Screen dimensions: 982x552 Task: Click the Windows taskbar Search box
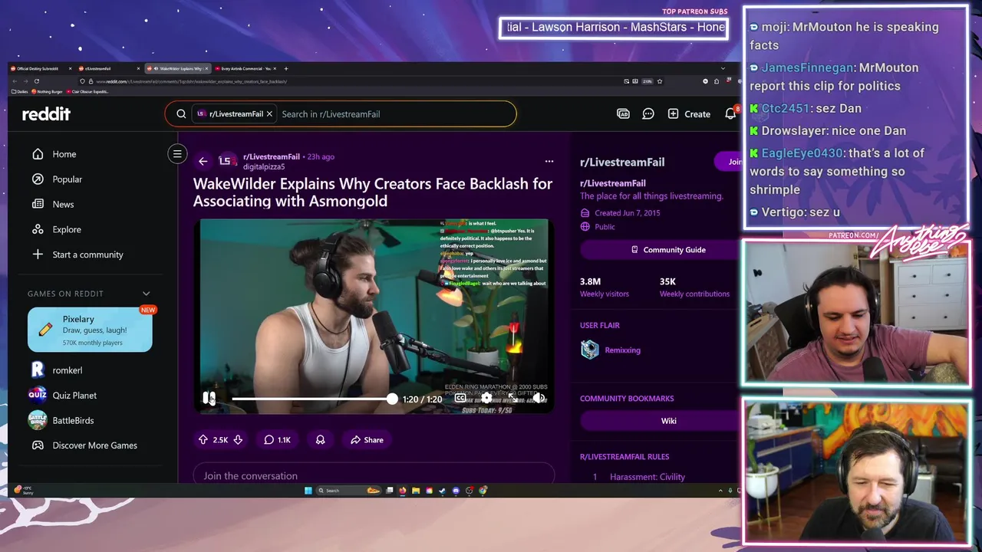pyautogui.click(x=348, y=491)
